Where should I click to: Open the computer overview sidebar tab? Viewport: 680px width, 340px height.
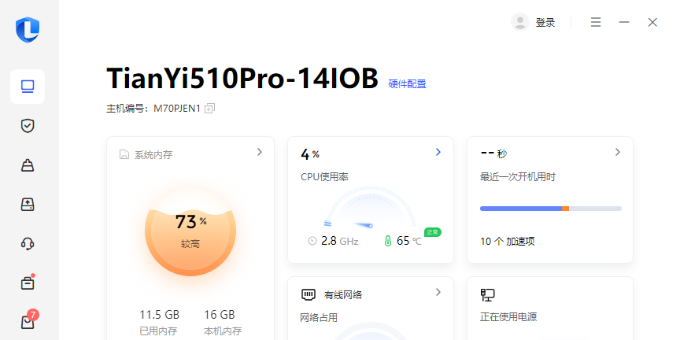point(28,87)
